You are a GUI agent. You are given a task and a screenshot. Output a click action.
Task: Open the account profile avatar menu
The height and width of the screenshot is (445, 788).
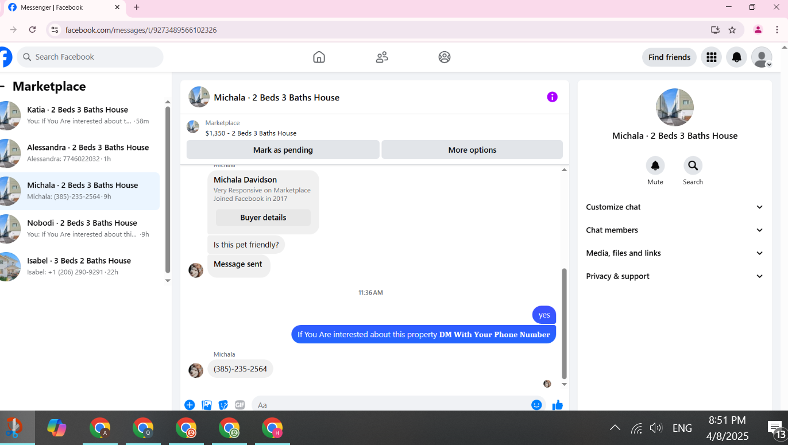(x=762, y=57)
